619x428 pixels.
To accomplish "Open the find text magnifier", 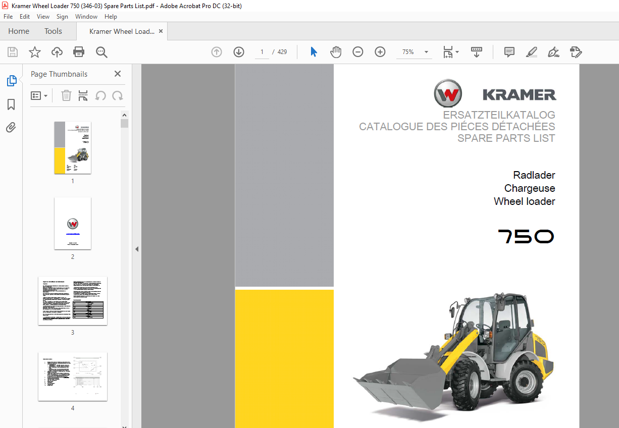I will pos(101,52).
